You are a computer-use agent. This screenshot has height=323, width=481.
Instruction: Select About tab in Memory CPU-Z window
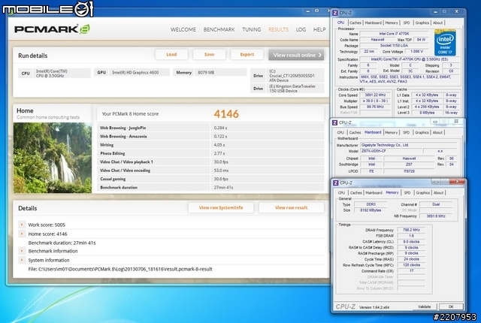(438, 193)
